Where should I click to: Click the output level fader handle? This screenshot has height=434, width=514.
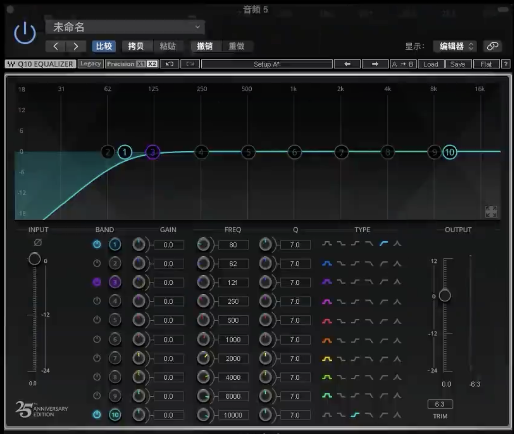click(x=445, y=295)
